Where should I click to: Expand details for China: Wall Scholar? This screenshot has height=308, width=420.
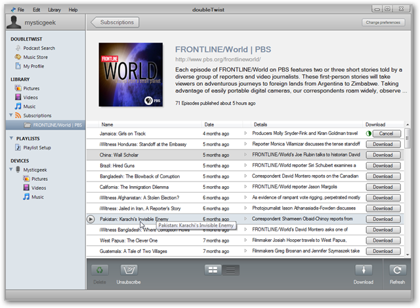point(245,155)
